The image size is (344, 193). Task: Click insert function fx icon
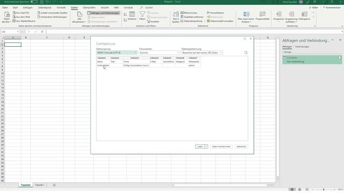click(42, 32)
